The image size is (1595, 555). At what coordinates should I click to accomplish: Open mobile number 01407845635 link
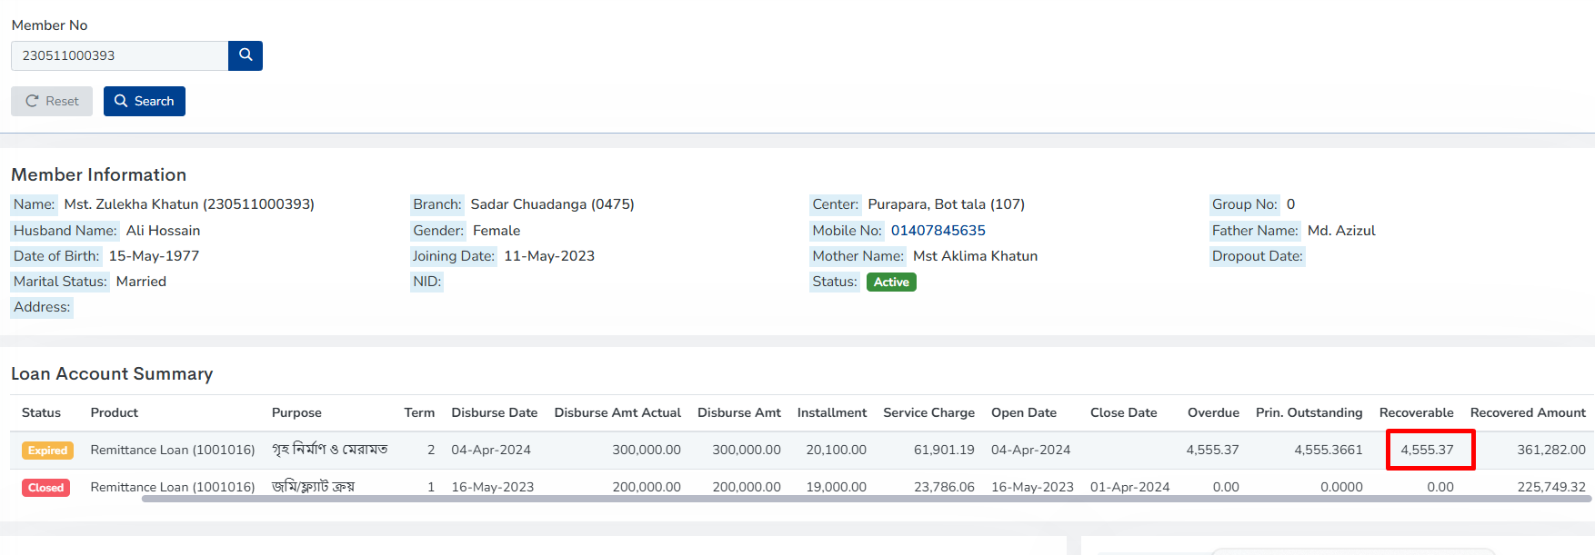[938, 231]
